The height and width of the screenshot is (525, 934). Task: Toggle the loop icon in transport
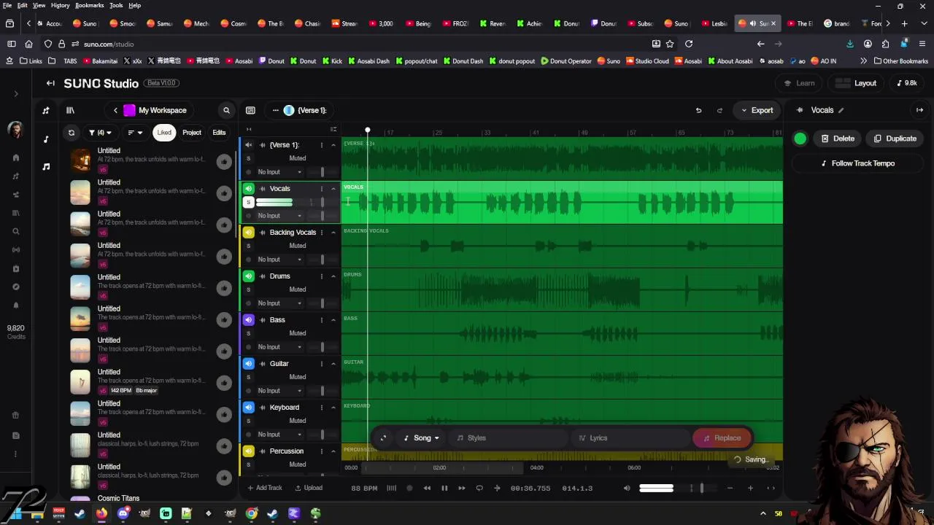tap(479, 488)
